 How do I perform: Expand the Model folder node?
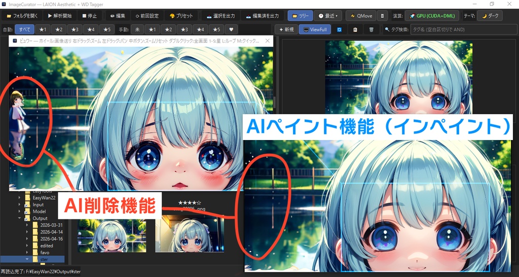(20, 212)
